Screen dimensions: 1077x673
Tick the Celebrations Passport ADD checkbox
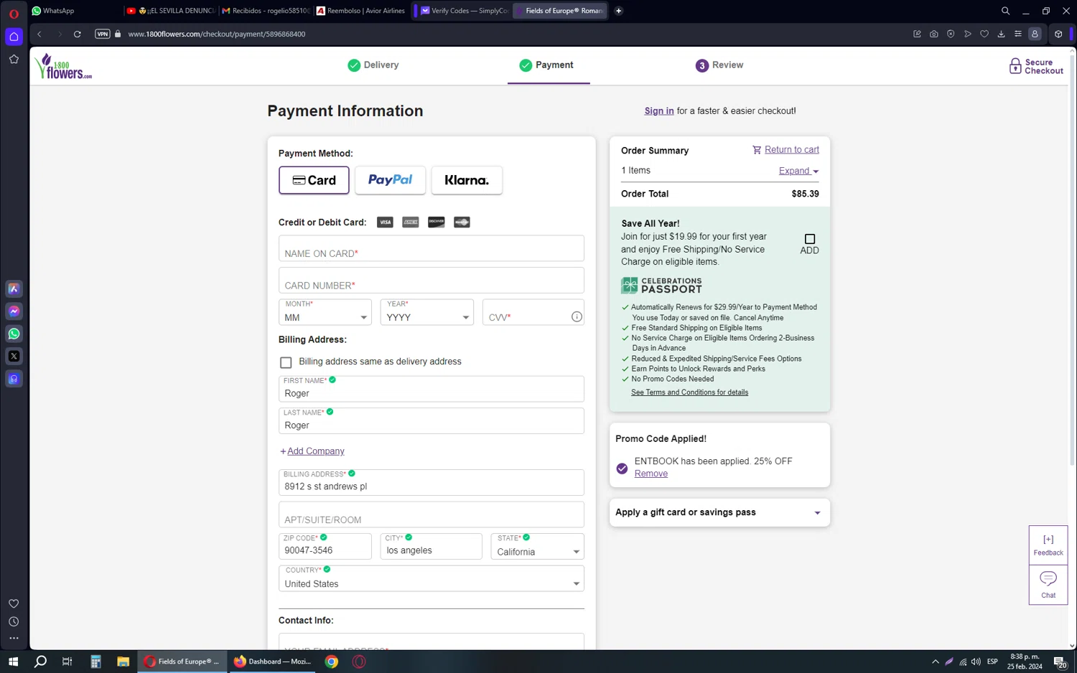[809, 239]
